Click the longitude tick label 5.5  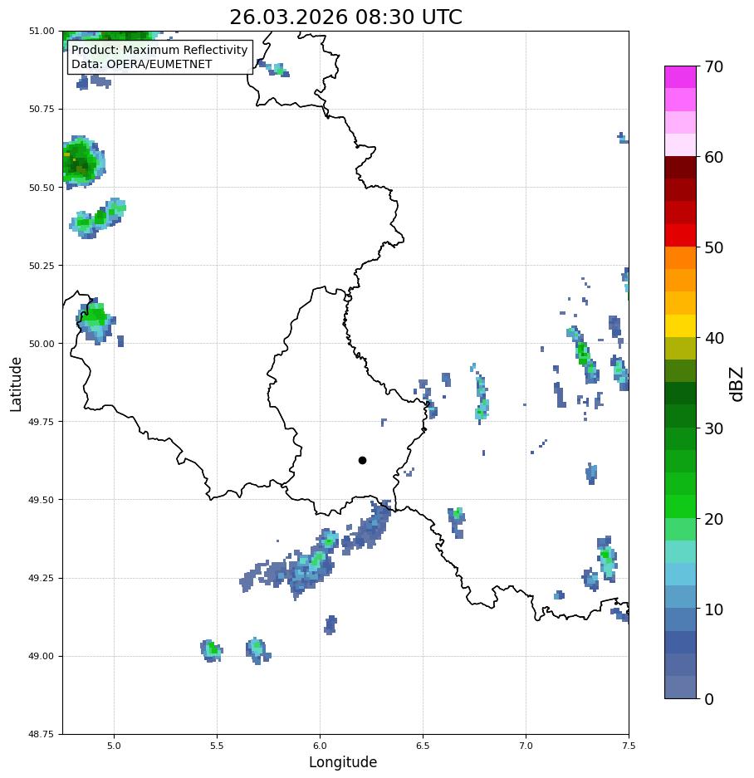(x=217, y=746)
